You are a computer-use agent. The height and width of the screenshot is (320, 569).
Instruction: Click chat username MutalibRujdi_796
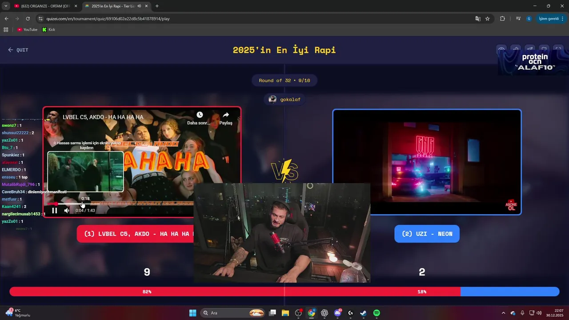tap(18, 184)
